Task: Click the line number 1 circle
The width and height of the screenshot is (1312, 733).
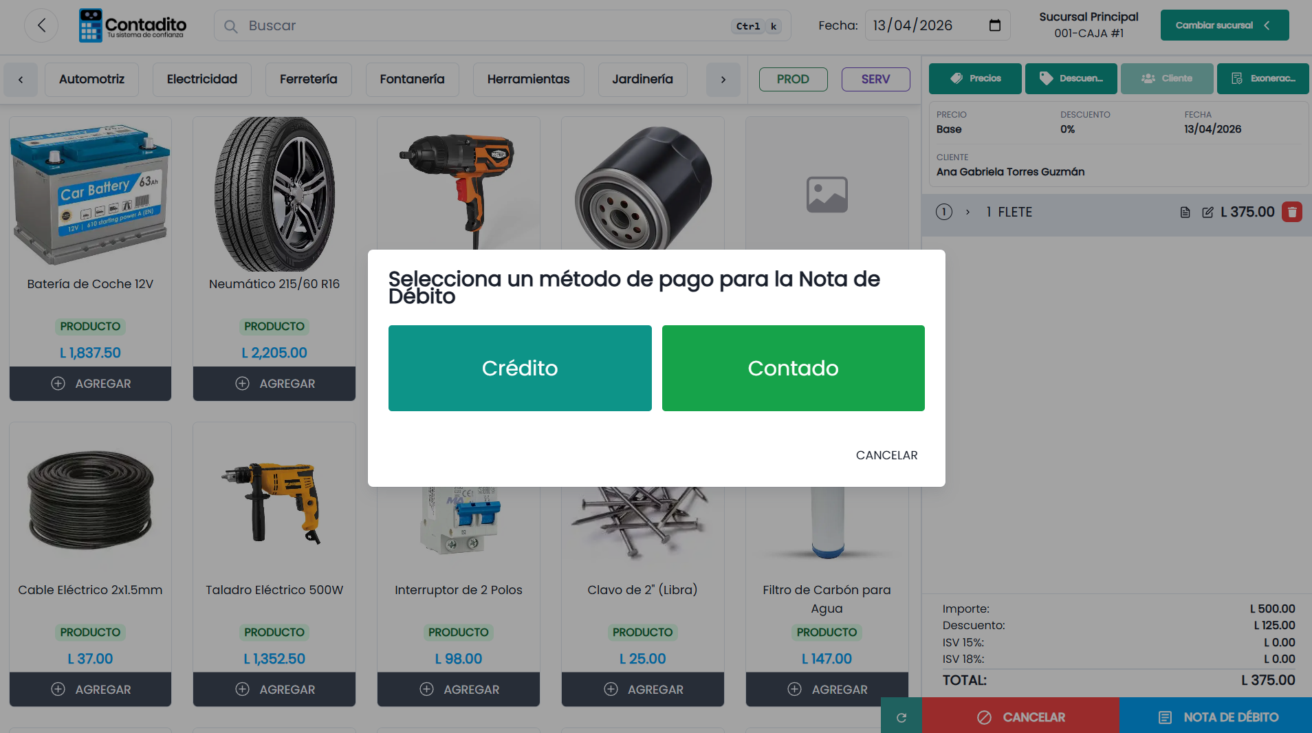Action: (x=944, y=212)
